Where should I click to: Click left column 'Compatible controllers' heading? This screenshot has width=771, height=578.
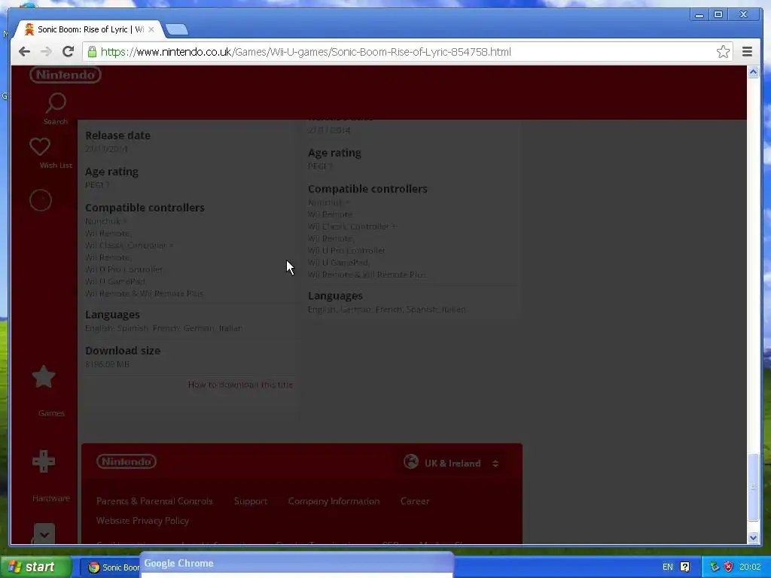click(x=145, y=208)
